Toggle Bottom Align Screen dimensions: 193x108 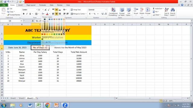60,10
